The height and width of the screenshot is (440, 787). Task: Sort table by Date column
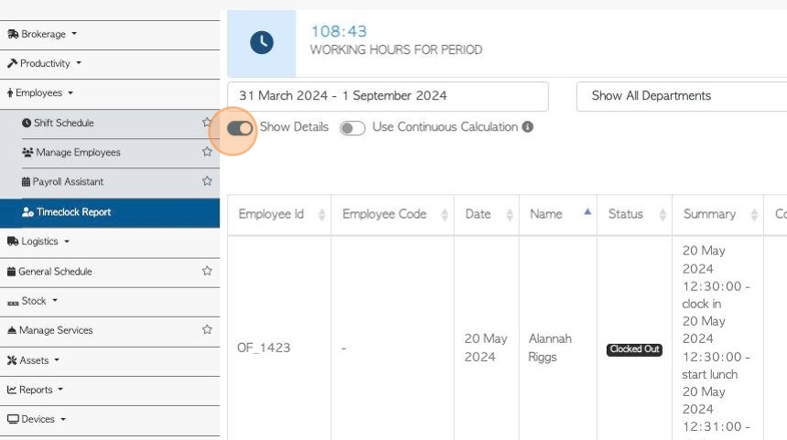coord(486,215)
